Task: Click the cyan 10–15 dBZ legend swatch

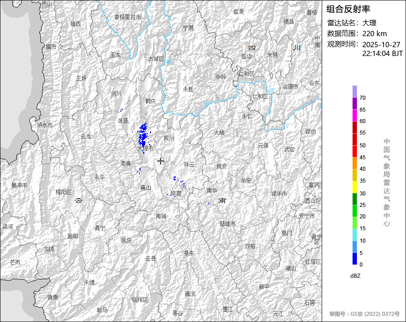Action: (x=354, y=235)
